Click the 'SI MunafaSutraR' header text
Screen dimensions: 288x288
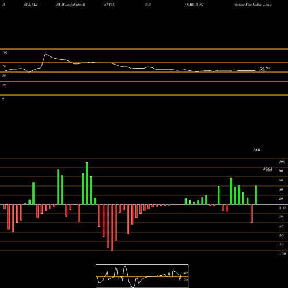[71, 5]
